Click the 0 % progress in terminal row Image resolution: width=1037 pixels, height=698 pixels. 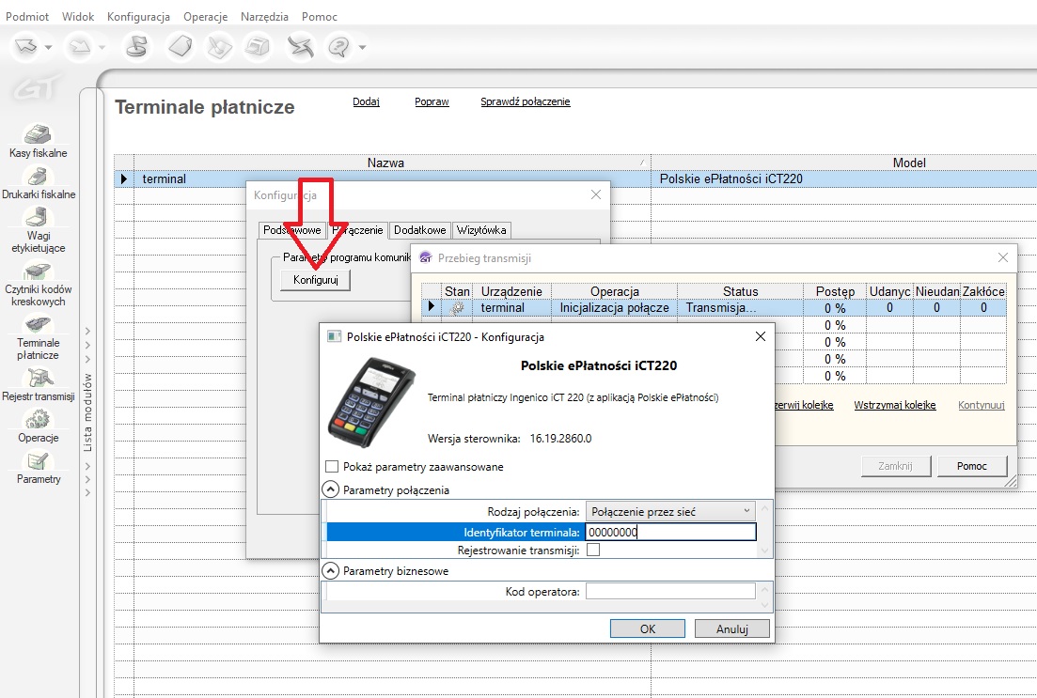[835, 308]
